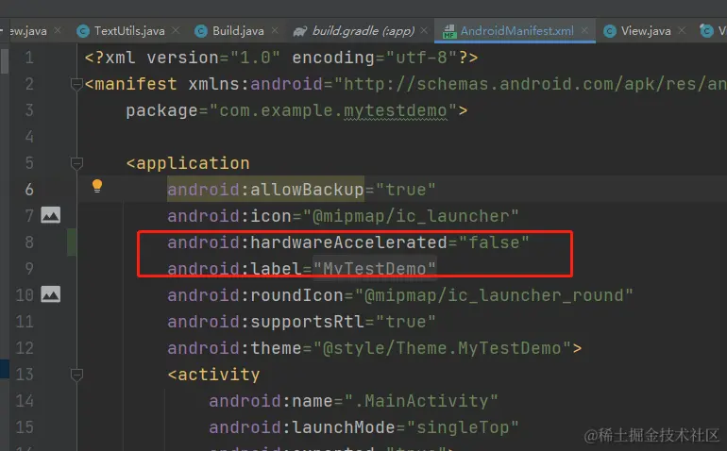This screenshot has width=727, height=451.
Task: Click the yellow lightbulb intention icon on line 6
Action: [97, 186]
